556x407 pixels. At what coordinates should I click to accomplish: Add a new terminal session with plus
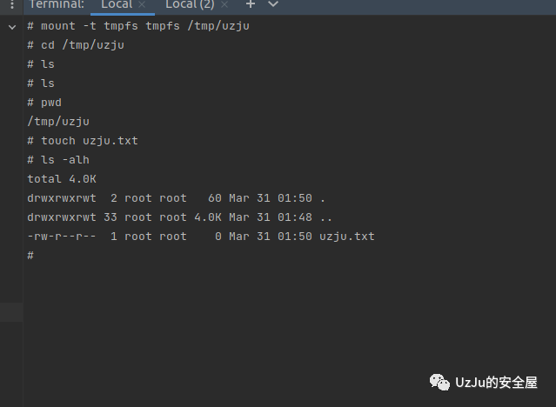click(x=251, y=4)
